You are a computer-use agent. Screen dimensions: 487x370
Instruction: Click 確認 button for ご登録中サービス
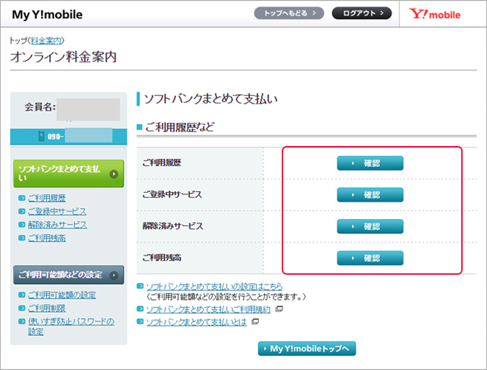[x=370, y=195]
